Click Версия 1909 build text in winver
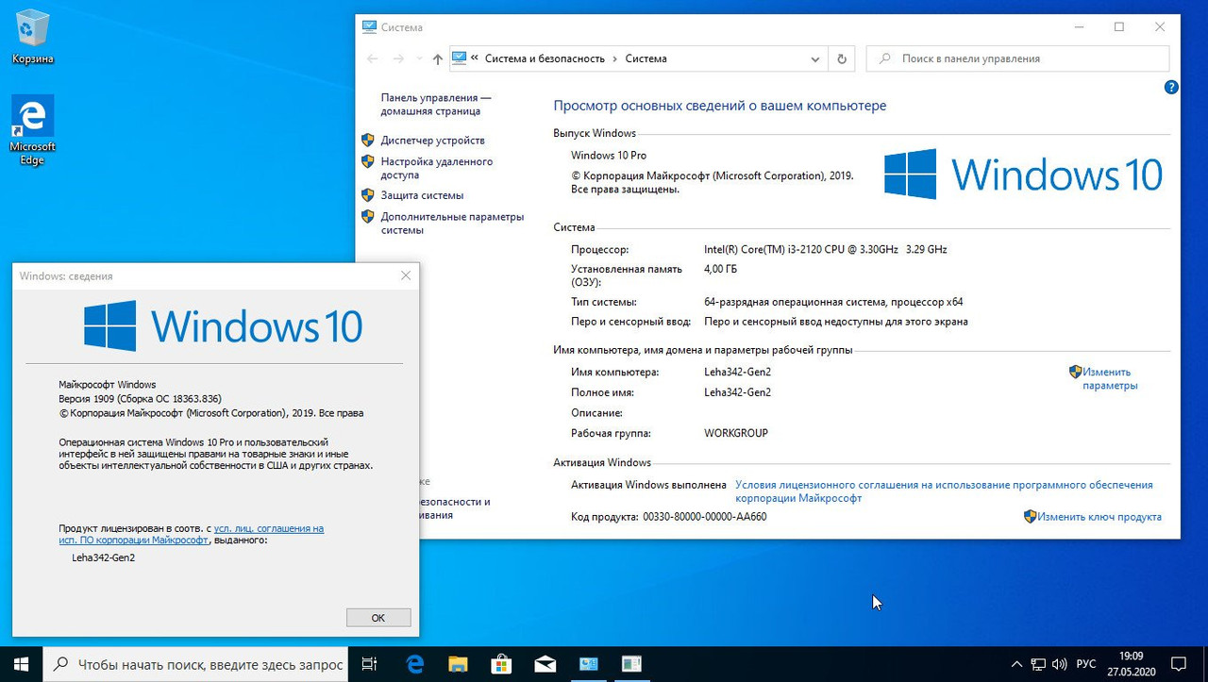 click(140, 398)
